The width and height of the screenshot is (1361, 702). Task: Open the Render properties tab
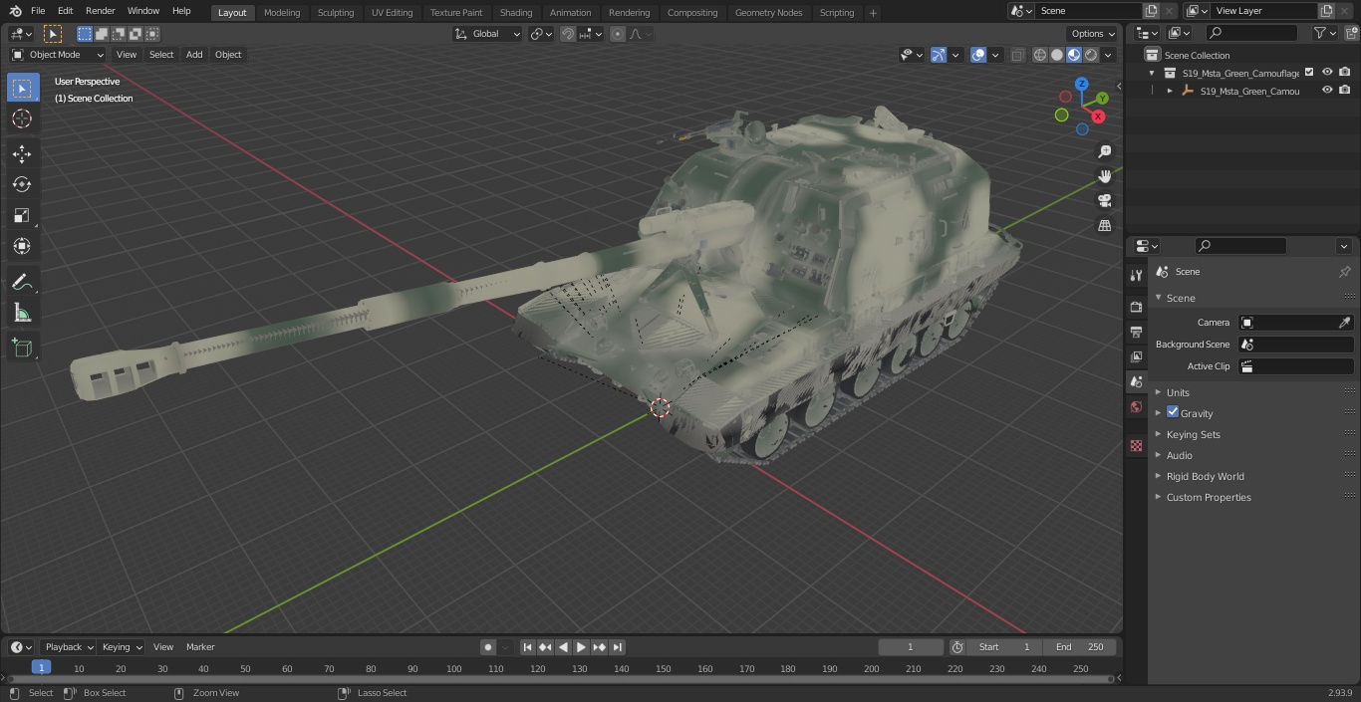(1136, 307)
